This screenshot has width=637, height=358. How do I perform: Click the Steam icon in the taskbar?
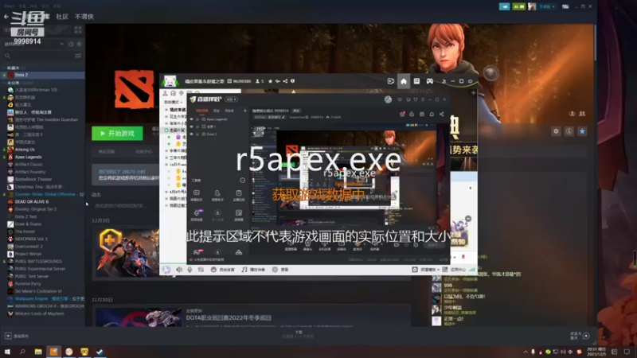(100, 352)
